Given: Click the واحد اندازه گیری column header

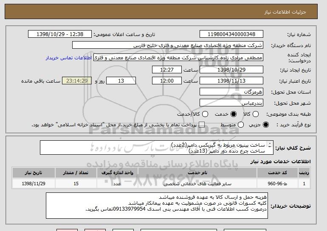Looking at the screenshot, I should click(117, 173).
